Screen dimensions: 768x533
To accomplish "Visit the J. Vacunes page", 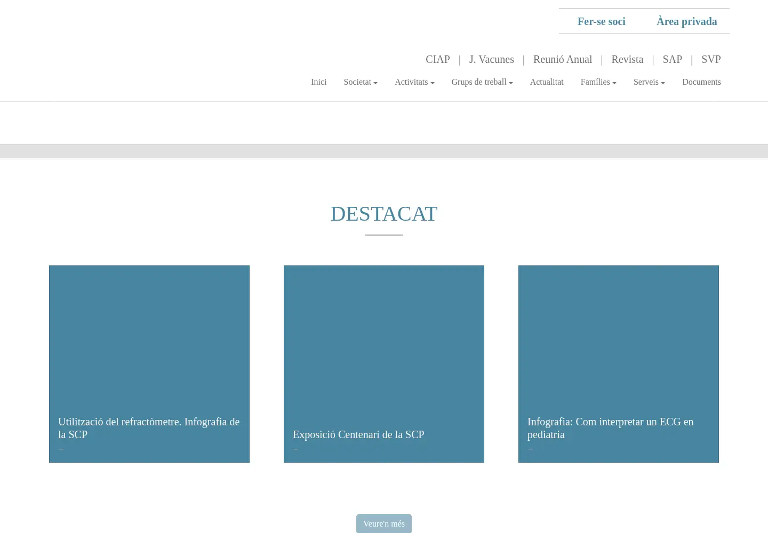I will pyautogui.click(x=492, y=59).
